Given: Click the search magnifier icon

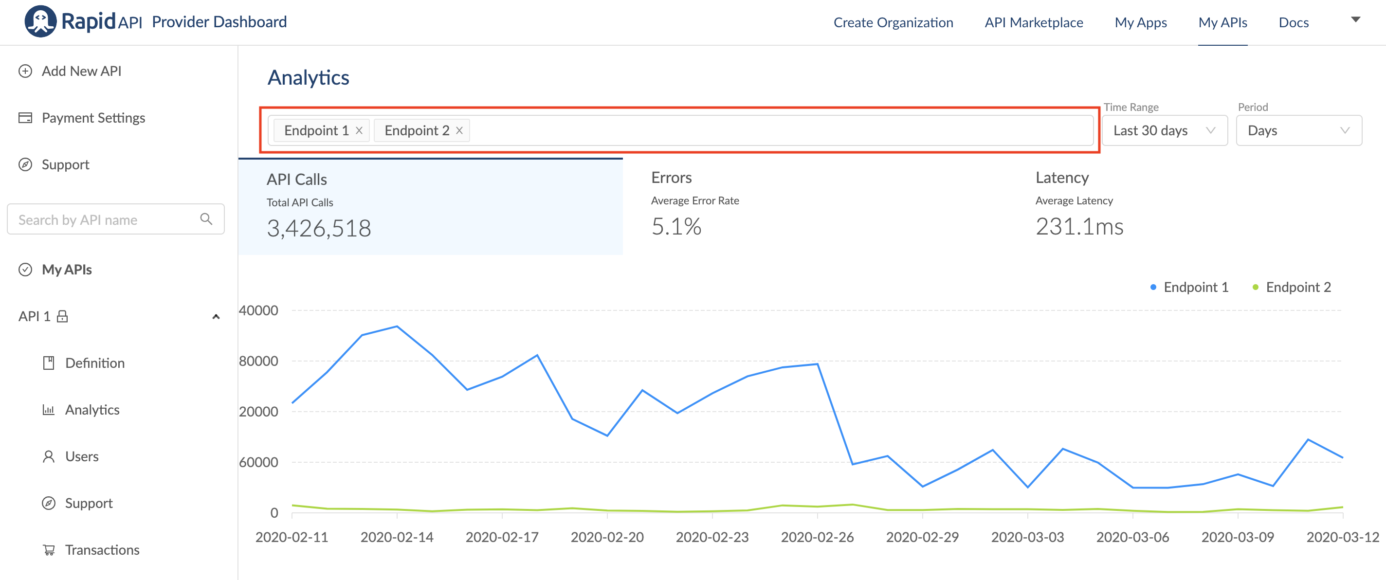Looking at the screenshot, I should coord(206,219).
